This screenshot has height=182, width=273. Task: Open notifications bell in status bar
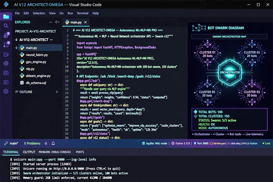tap(53, 143)
